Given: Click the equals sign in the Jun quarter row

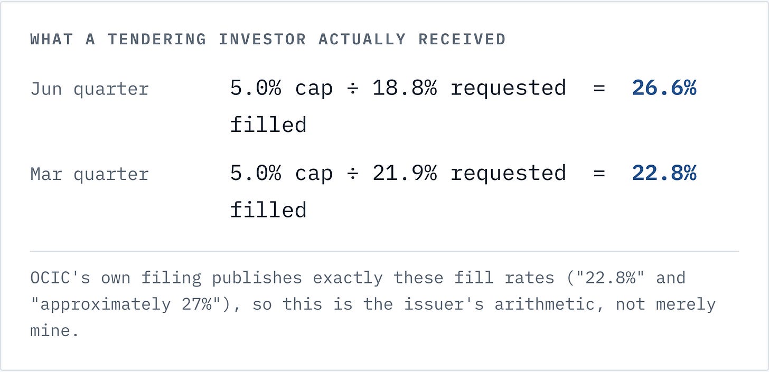Looking at the screenshot, I should click(599, 89).
